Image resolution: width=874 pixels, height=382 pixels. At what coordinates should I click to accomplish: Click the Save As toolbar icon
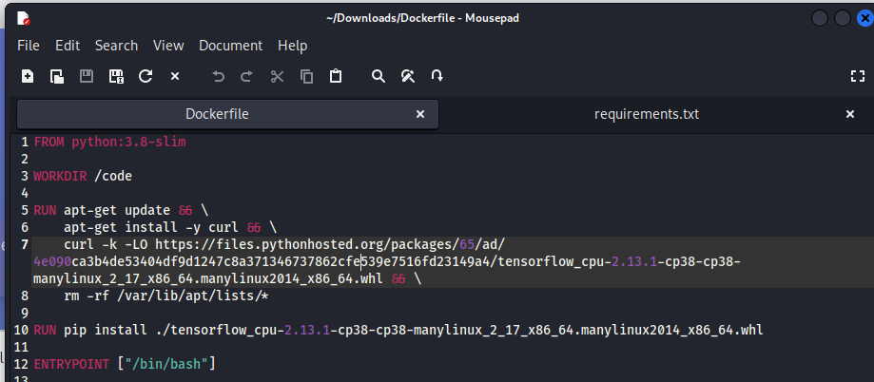(x=116, y=76)
